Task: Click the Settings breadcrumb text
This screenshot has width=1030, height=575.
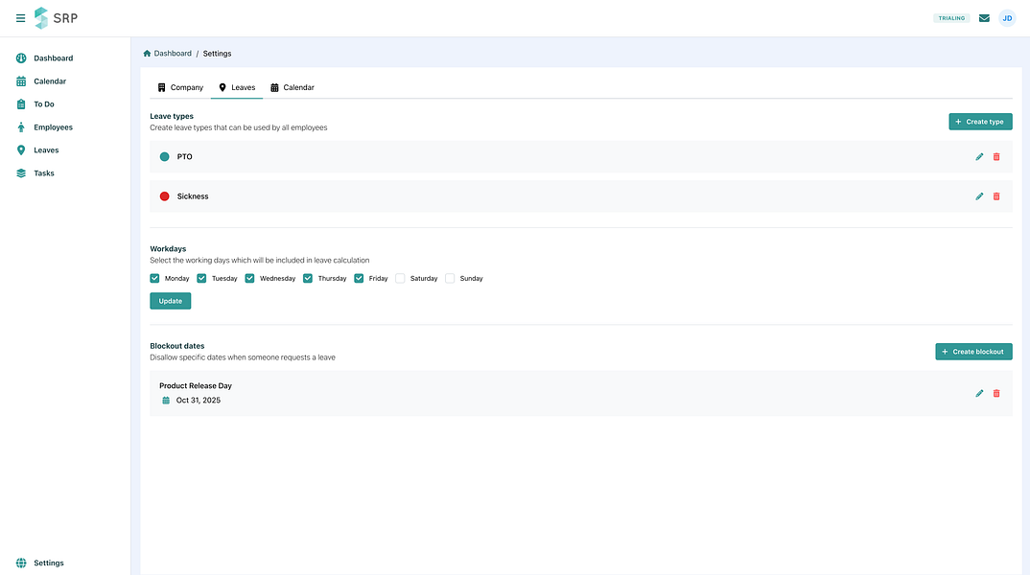Action: tap(217, 54)
